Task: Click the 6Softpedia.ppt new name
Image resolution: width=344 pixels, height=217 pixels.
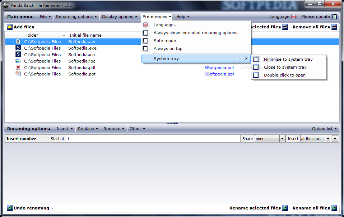Action: pos(219,74)
